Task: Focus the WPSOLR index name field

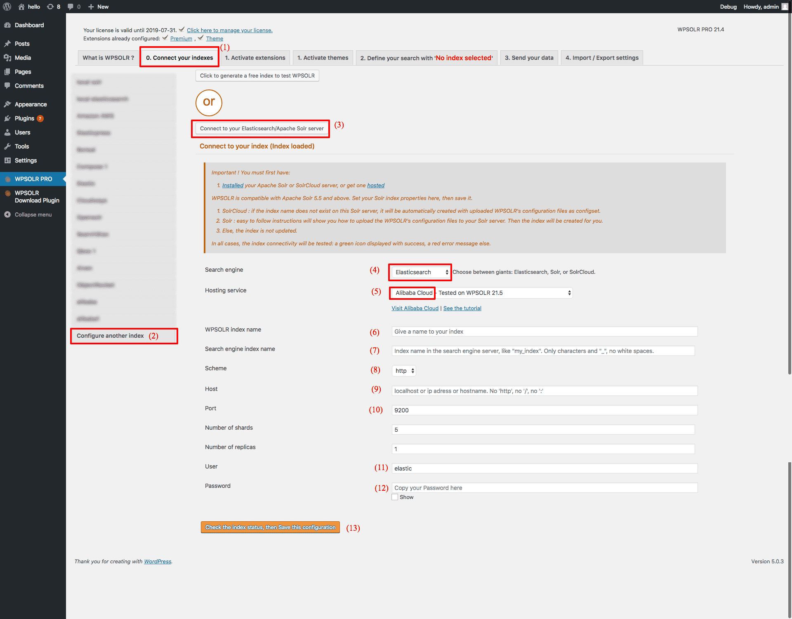Action: coord(544,332)
